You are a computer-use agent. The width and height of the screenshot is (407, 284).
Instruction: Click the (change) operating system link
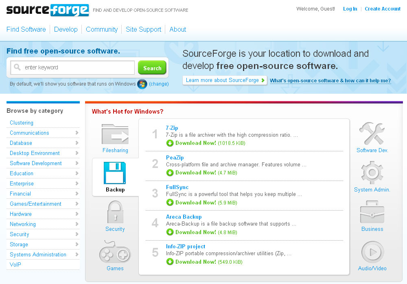click(x=159, y=84)
